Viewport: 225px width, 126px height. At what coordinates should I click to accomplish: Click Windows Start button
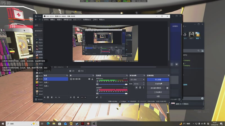pyautogui.click(x=3, y=123)
